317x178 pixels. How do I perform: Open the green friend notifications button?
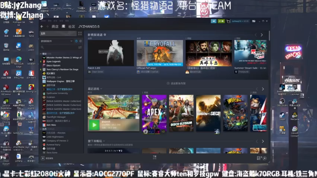click(x=221, y=21)
